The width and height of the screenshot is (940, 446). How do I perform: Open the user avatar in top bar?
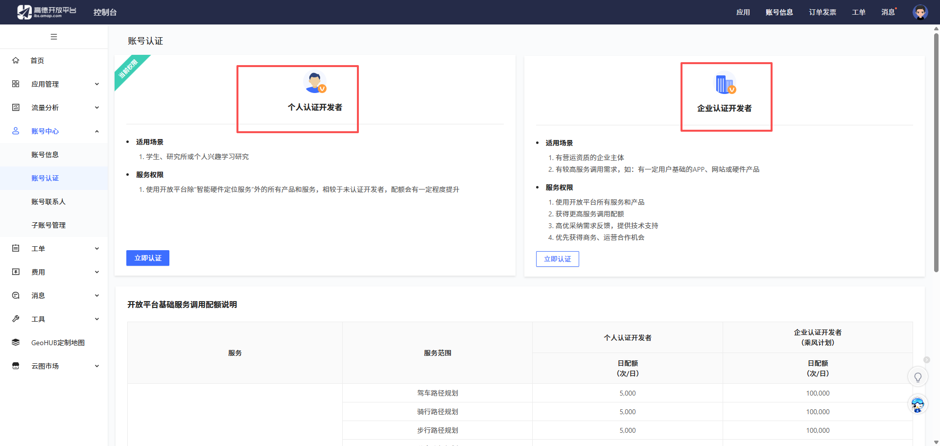(x=920, y=12)
